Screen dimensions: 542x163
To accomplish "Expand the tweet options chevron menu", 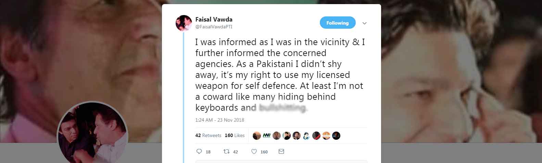I will pos(364,23).
